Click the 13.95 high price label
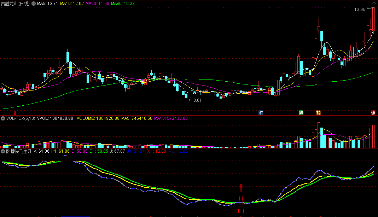378x217 pixels. point(360,10)
